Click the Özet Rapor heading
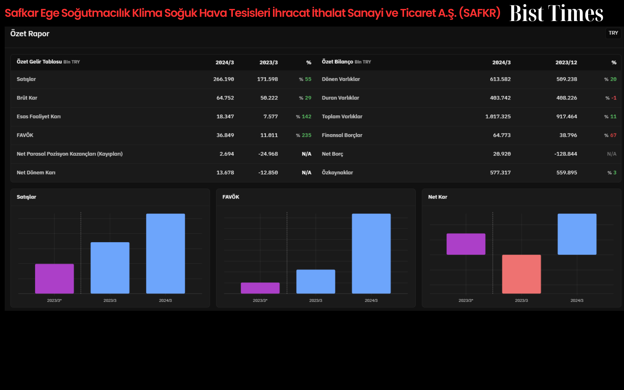624x390 pixels. (30, 34)
